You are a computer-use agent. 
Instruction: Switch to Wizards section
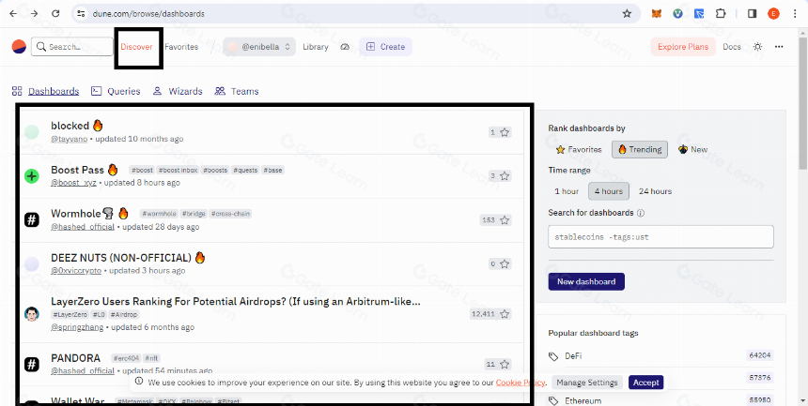178,92
